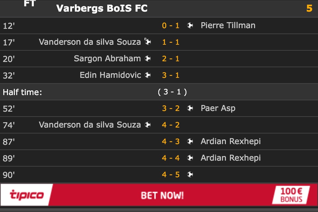Viewport: 318px width, 212px height.
Task: Click the goal icon on the 89' row
Action: pos(190,158)
